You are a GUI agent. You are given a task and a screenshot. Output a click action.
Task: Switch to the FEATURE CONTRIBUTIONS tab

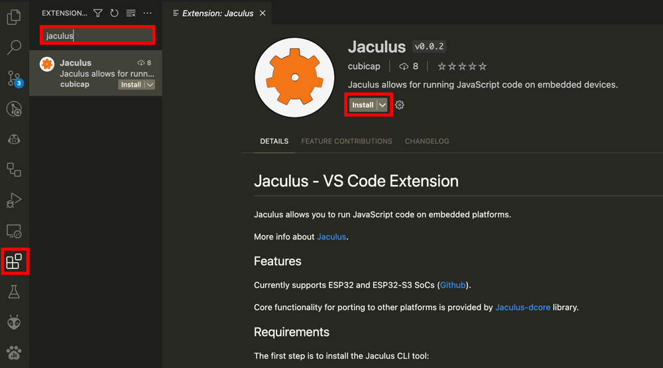coord(347,141)
